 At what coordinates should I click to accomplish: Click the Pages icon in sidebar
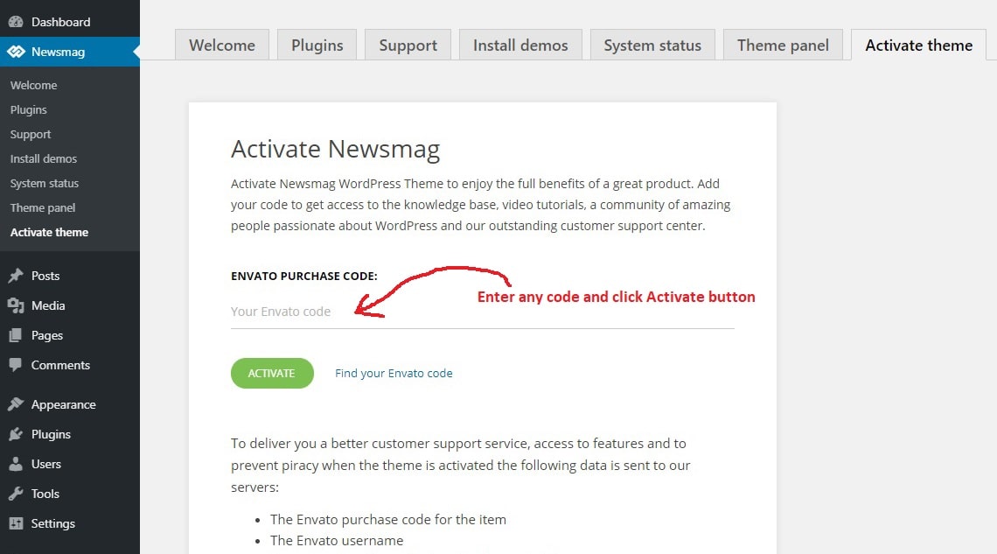(16, 335)
